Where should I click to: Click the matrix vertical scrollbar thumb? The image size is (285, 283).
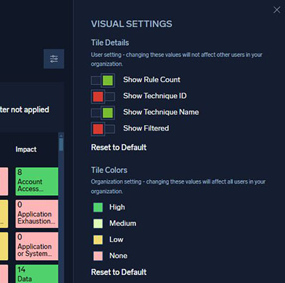click(x=61, y=144)
